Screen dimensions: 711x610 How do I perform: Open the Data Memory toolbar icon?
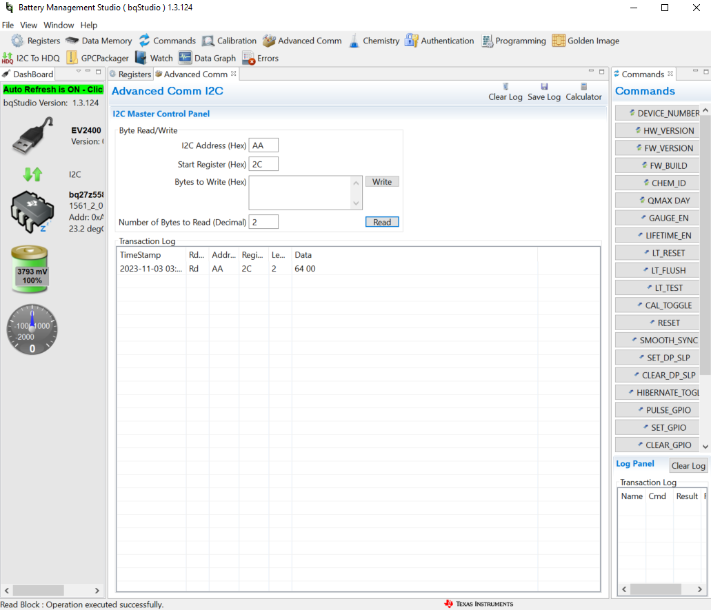click(73, 41)
